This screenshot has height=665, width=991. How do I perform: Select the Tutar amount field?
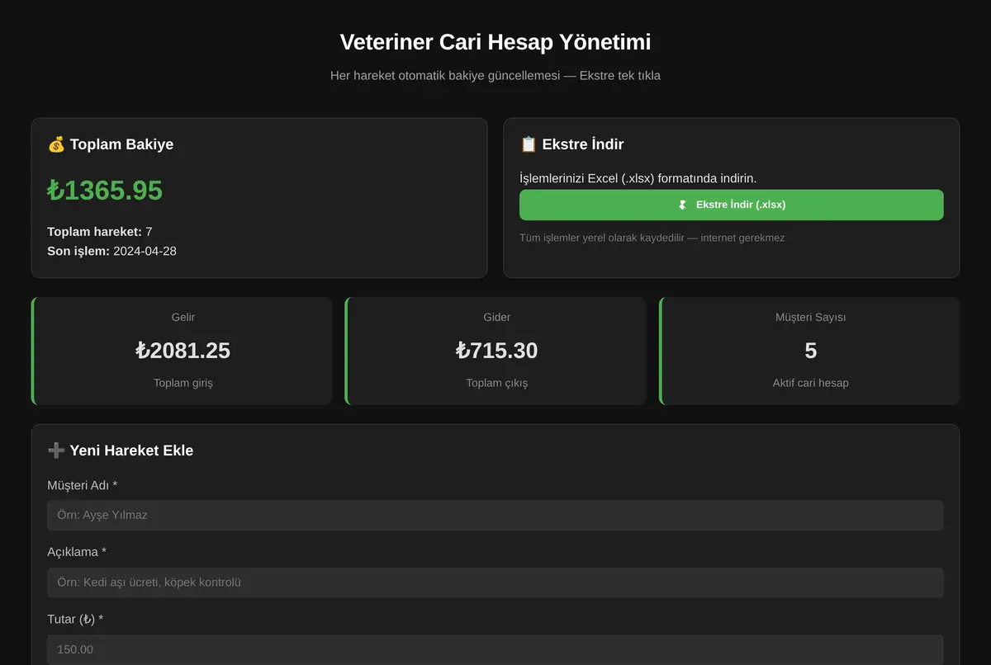point(495,649)
